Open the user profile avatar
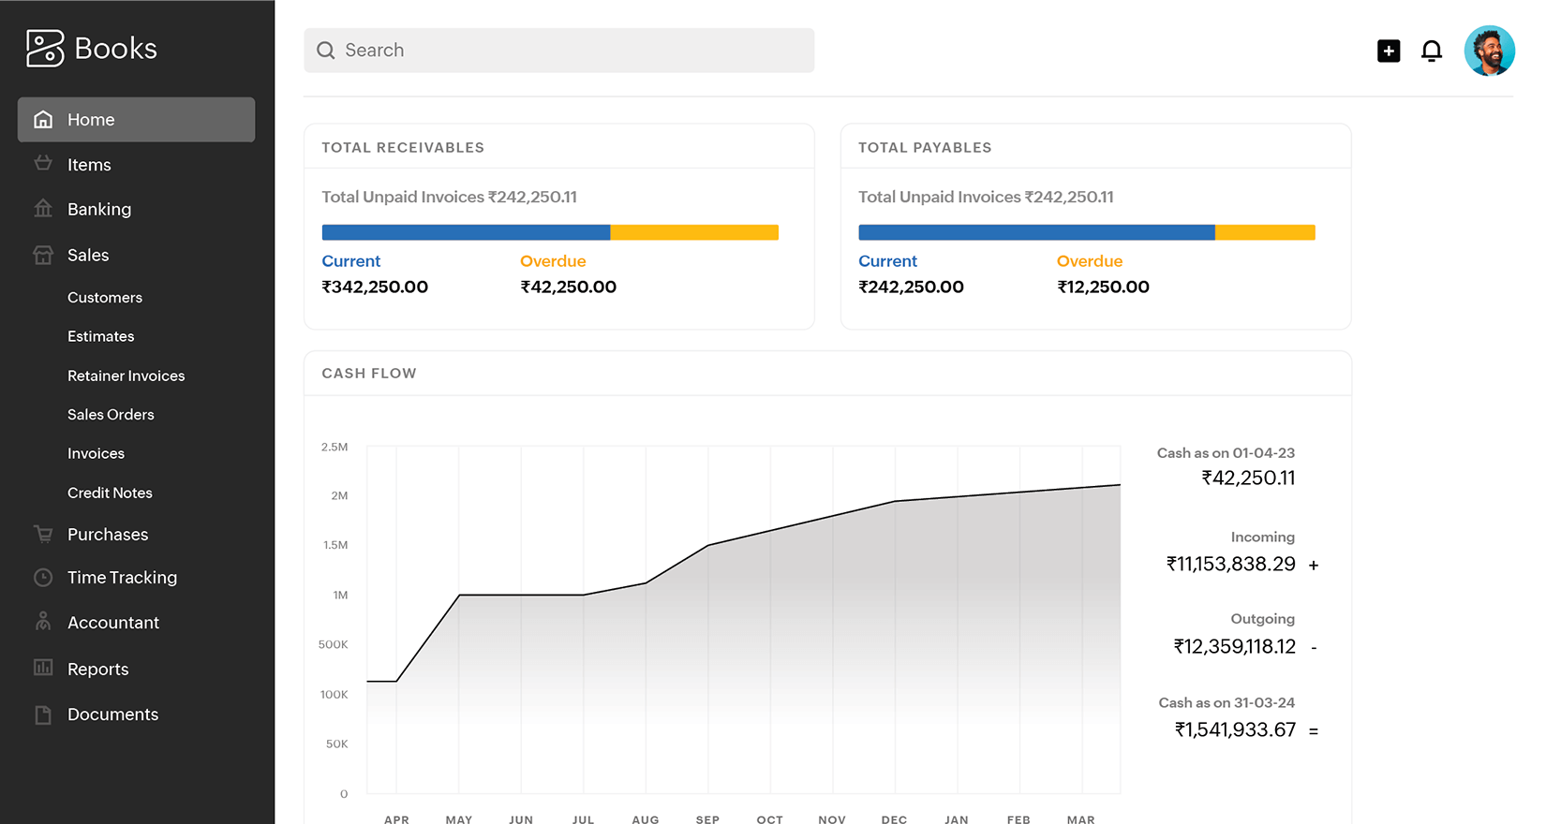Viewport: 1546px width, 824px height. tap(1488, 51)
